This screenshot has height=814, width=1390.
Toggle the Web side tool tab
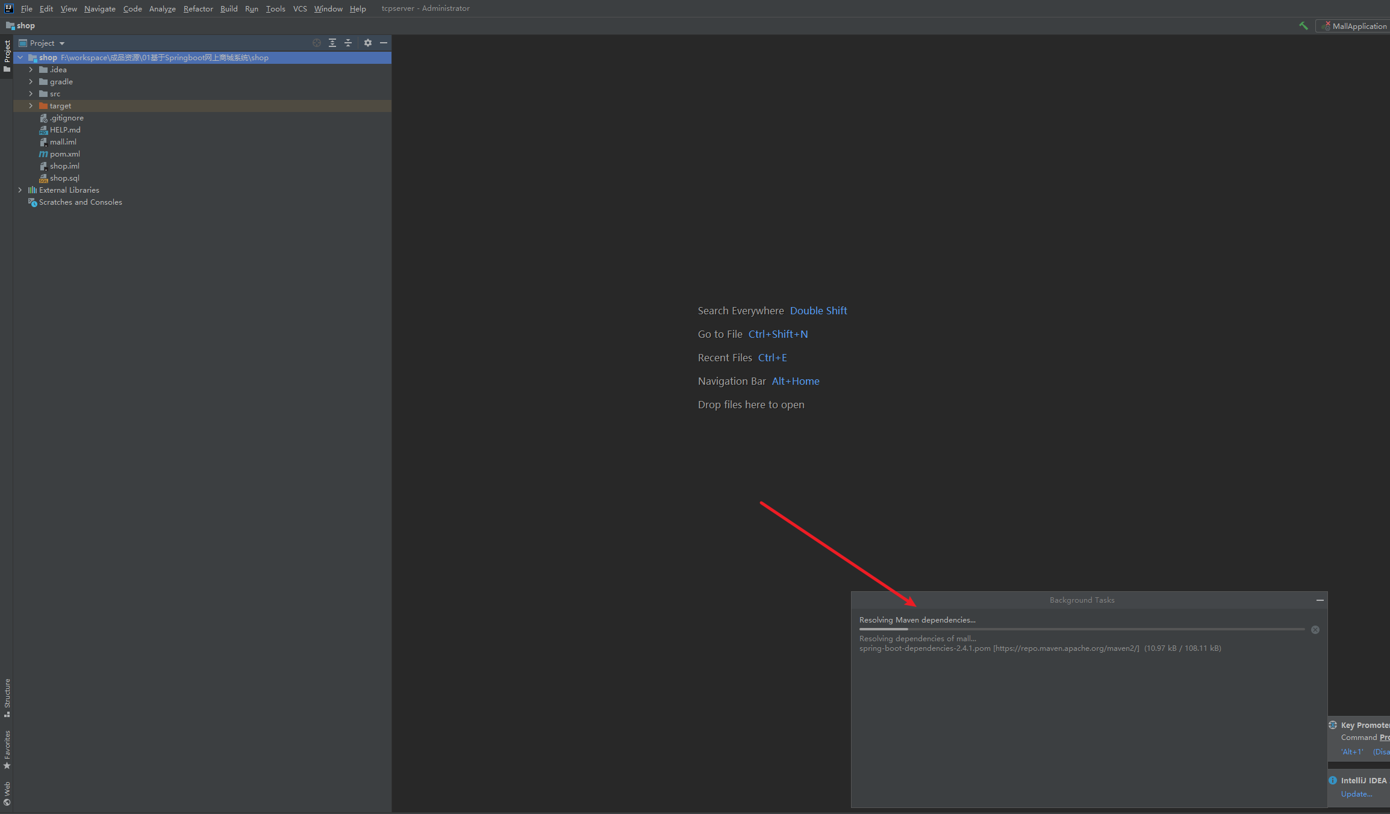pos(7,794)
